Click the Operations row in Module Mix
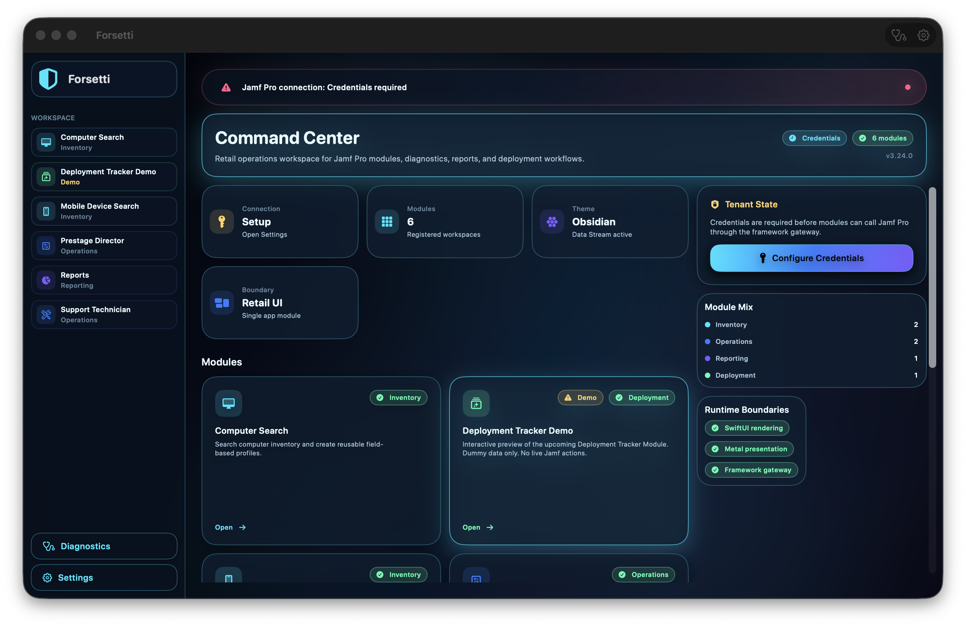This screenshot has height=627, width=966. 811,342
